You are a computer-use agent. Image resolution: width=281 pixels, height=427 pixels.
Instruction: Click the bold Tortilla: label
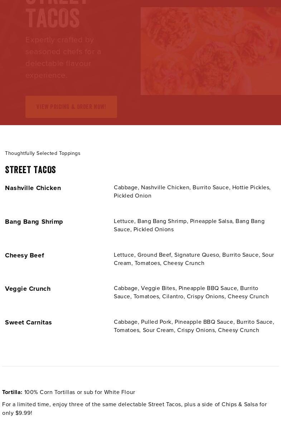pos(12,392)
